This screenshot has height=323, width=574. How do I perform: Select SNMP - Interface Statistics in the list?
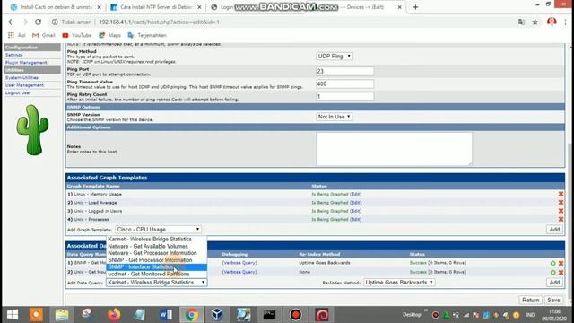click(x=156, y=267)
